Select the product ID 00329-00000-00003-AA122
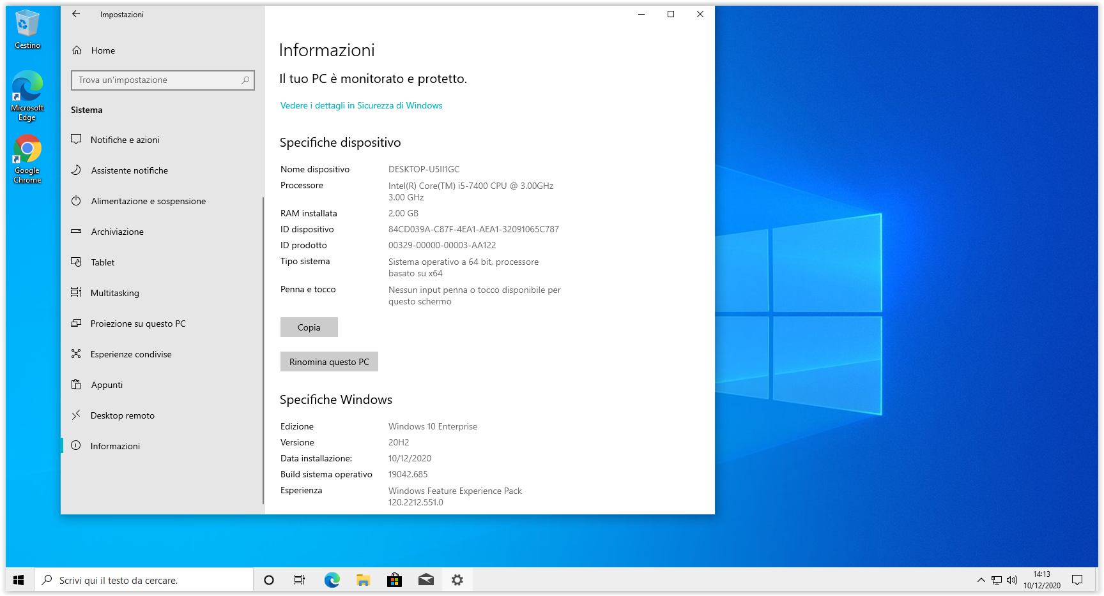 [x=442, y=245]
